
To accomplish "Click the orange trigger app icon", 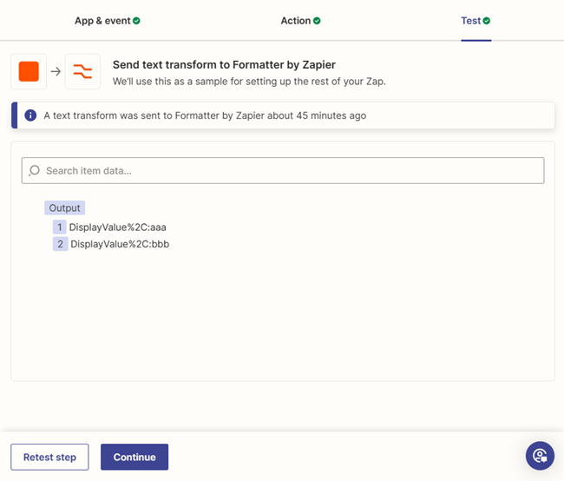I will click(29, 71).
